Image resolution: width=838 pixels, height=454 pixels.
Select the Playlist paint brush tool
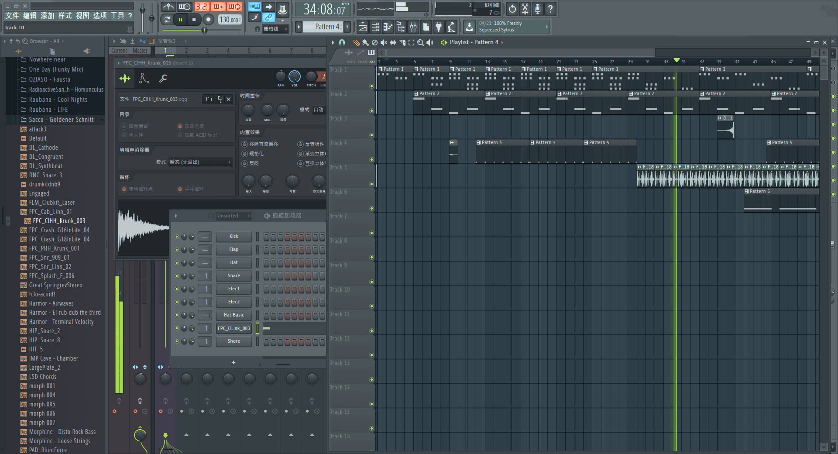pos(365,42)
